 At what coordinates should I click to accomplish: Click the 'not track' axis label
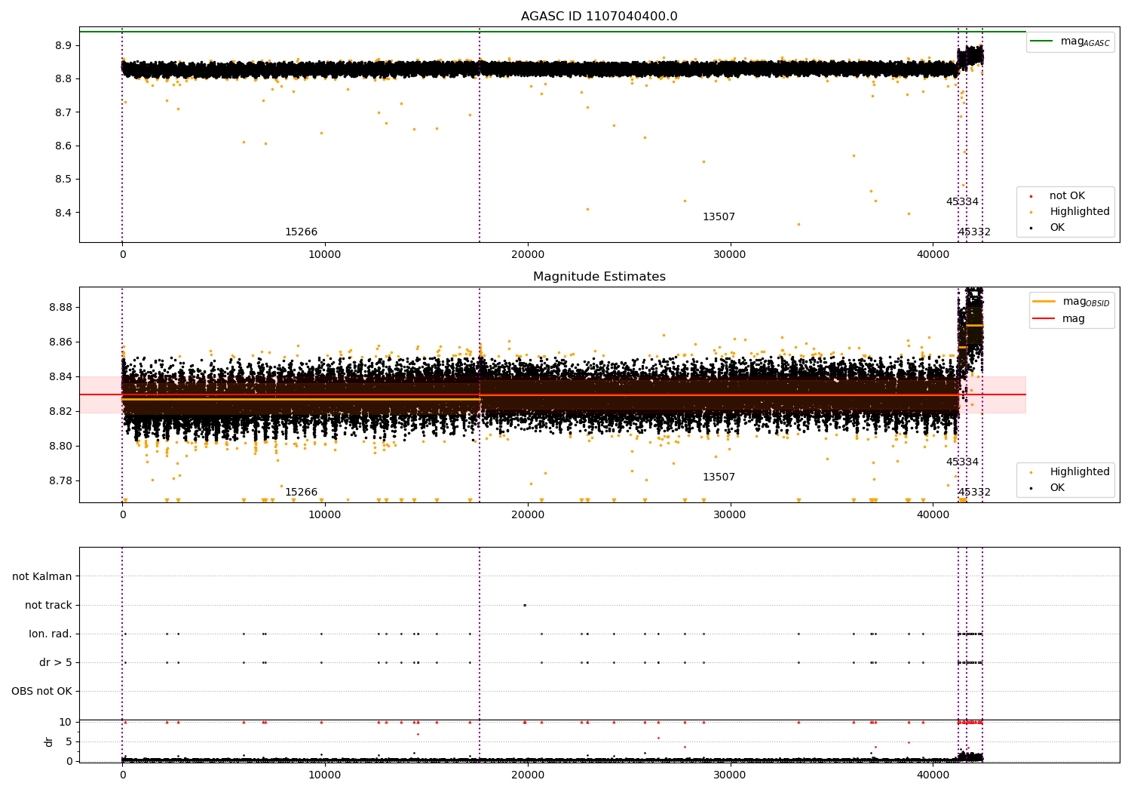point(48,606)
